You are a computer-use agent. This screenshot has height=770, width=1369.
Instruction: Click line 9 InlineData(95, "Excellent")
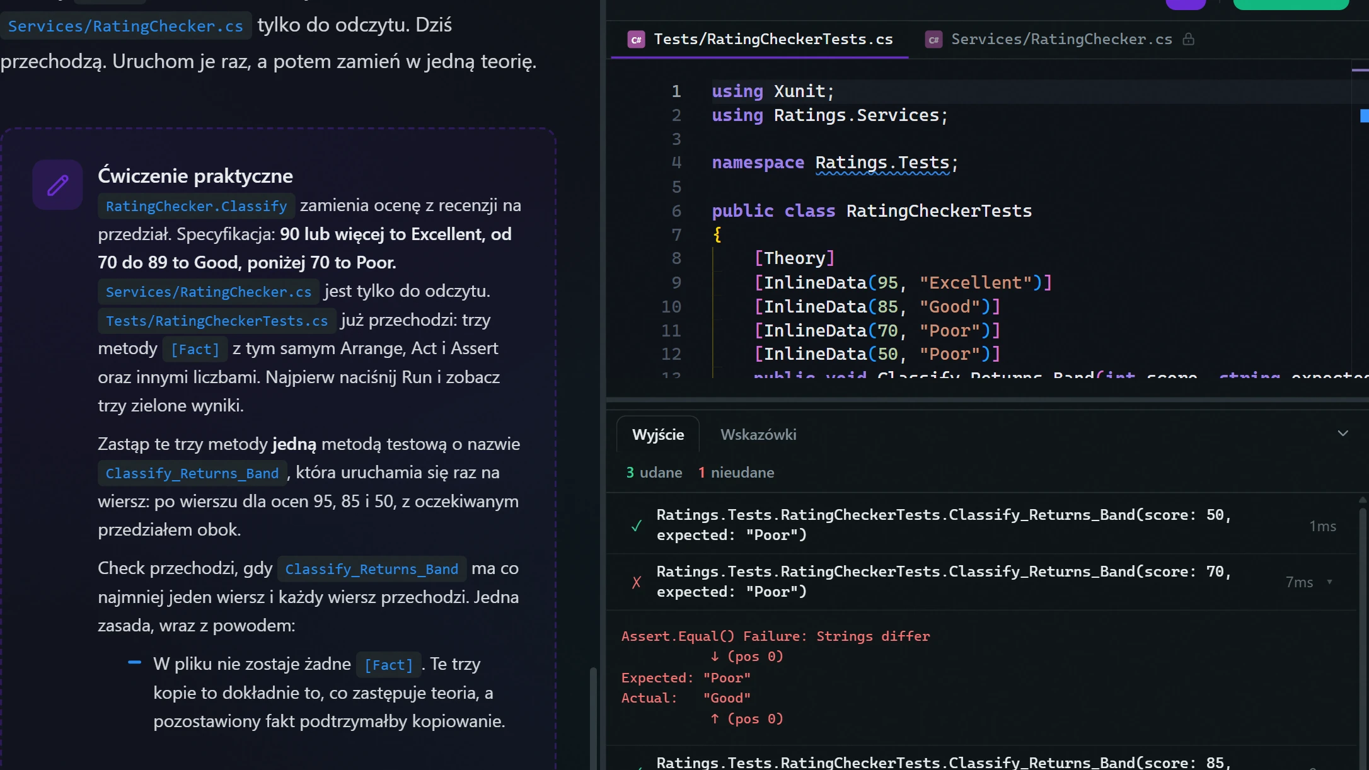[903, 282]
